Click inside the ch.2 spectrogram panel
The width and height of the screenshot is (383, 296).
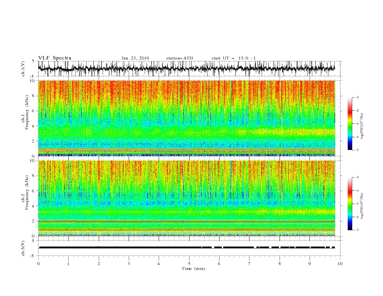(187, 198)
